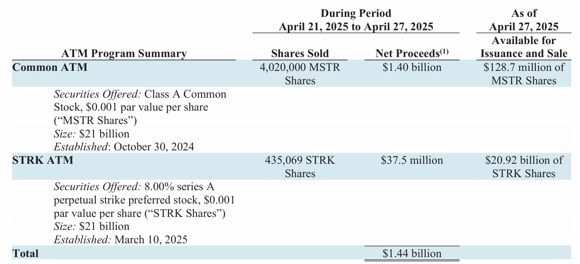580x264 pixels.
Task: Select the "During Period" date range heading
Action: click(x=356, y=20)
